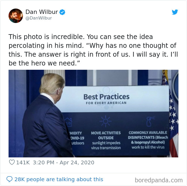Click 'COMMONLY AVAILABLE DISINFECTANTS' text in photo
Viewport: 187px width, 186px height.
click(148, 135)
